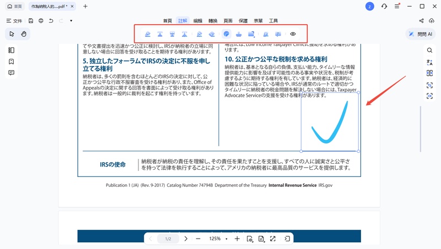Switch to the 首頁 ribbon tab

coord(168,21)
